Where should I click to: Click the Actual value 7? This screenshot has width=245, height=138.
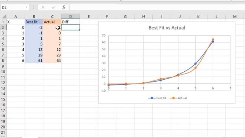(52, 44)
